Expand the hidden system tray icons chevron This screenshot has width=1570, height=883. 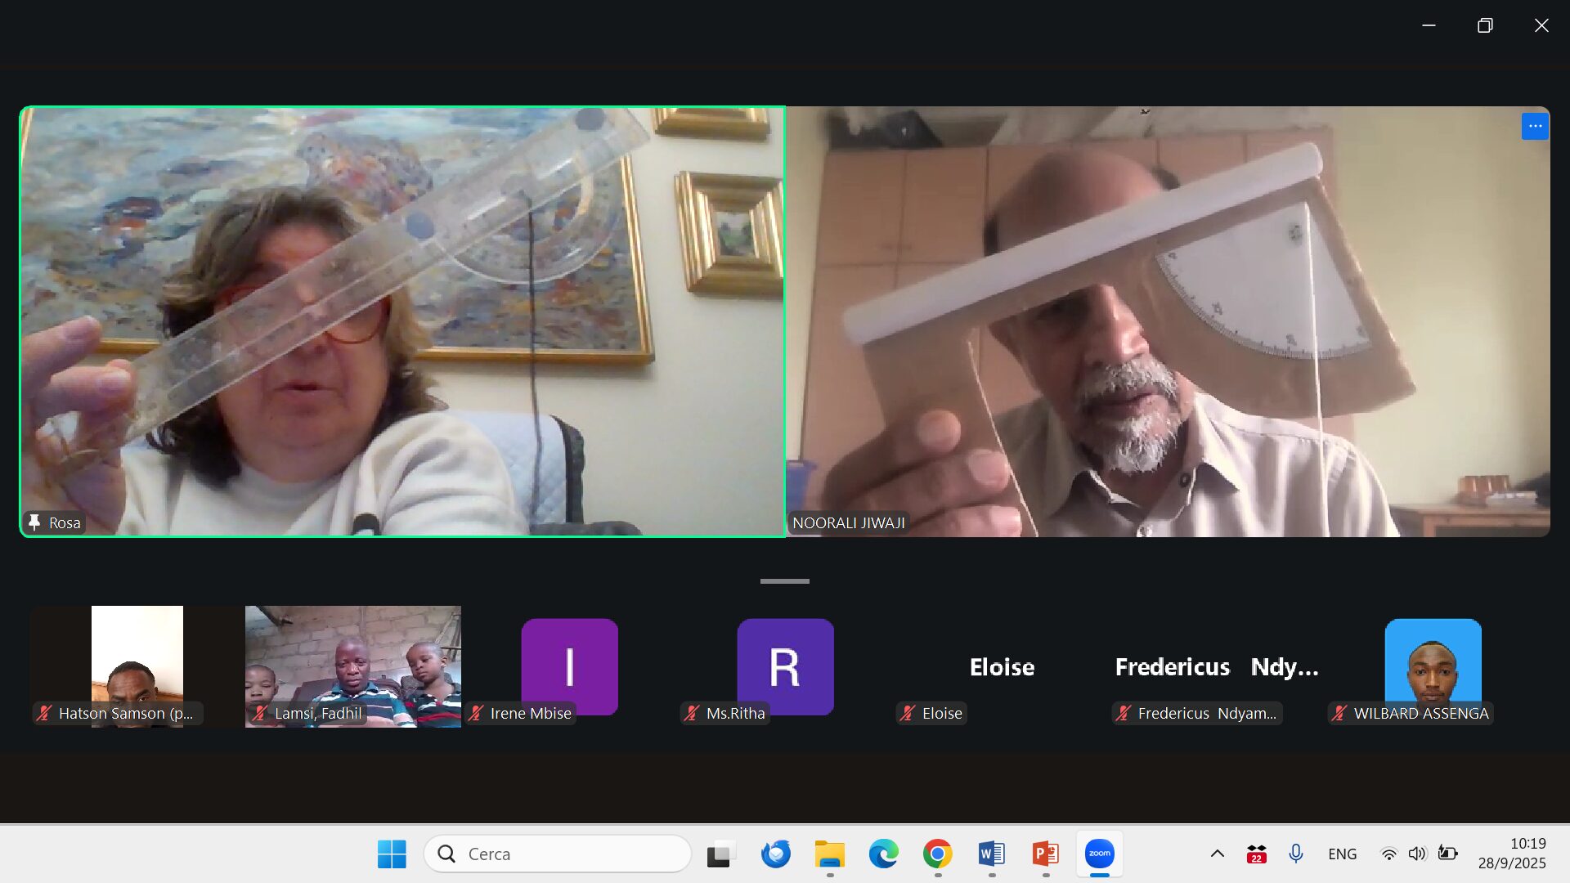(x=1217, y=854)
